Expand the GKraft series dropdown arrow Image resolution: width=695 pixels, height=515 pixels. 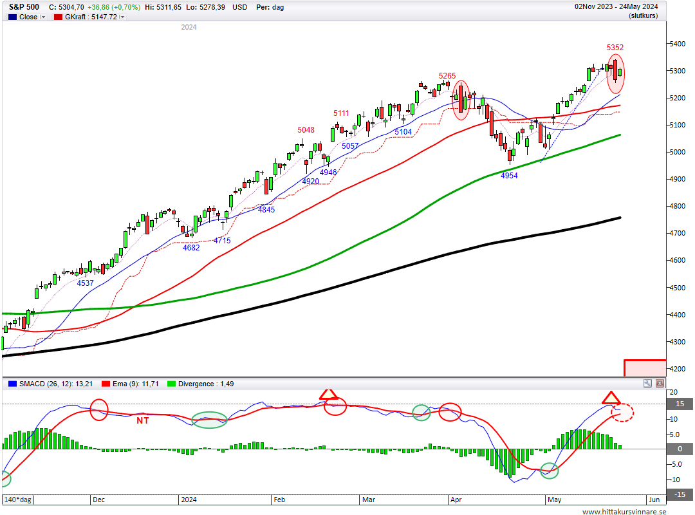(x=122, y=17)
